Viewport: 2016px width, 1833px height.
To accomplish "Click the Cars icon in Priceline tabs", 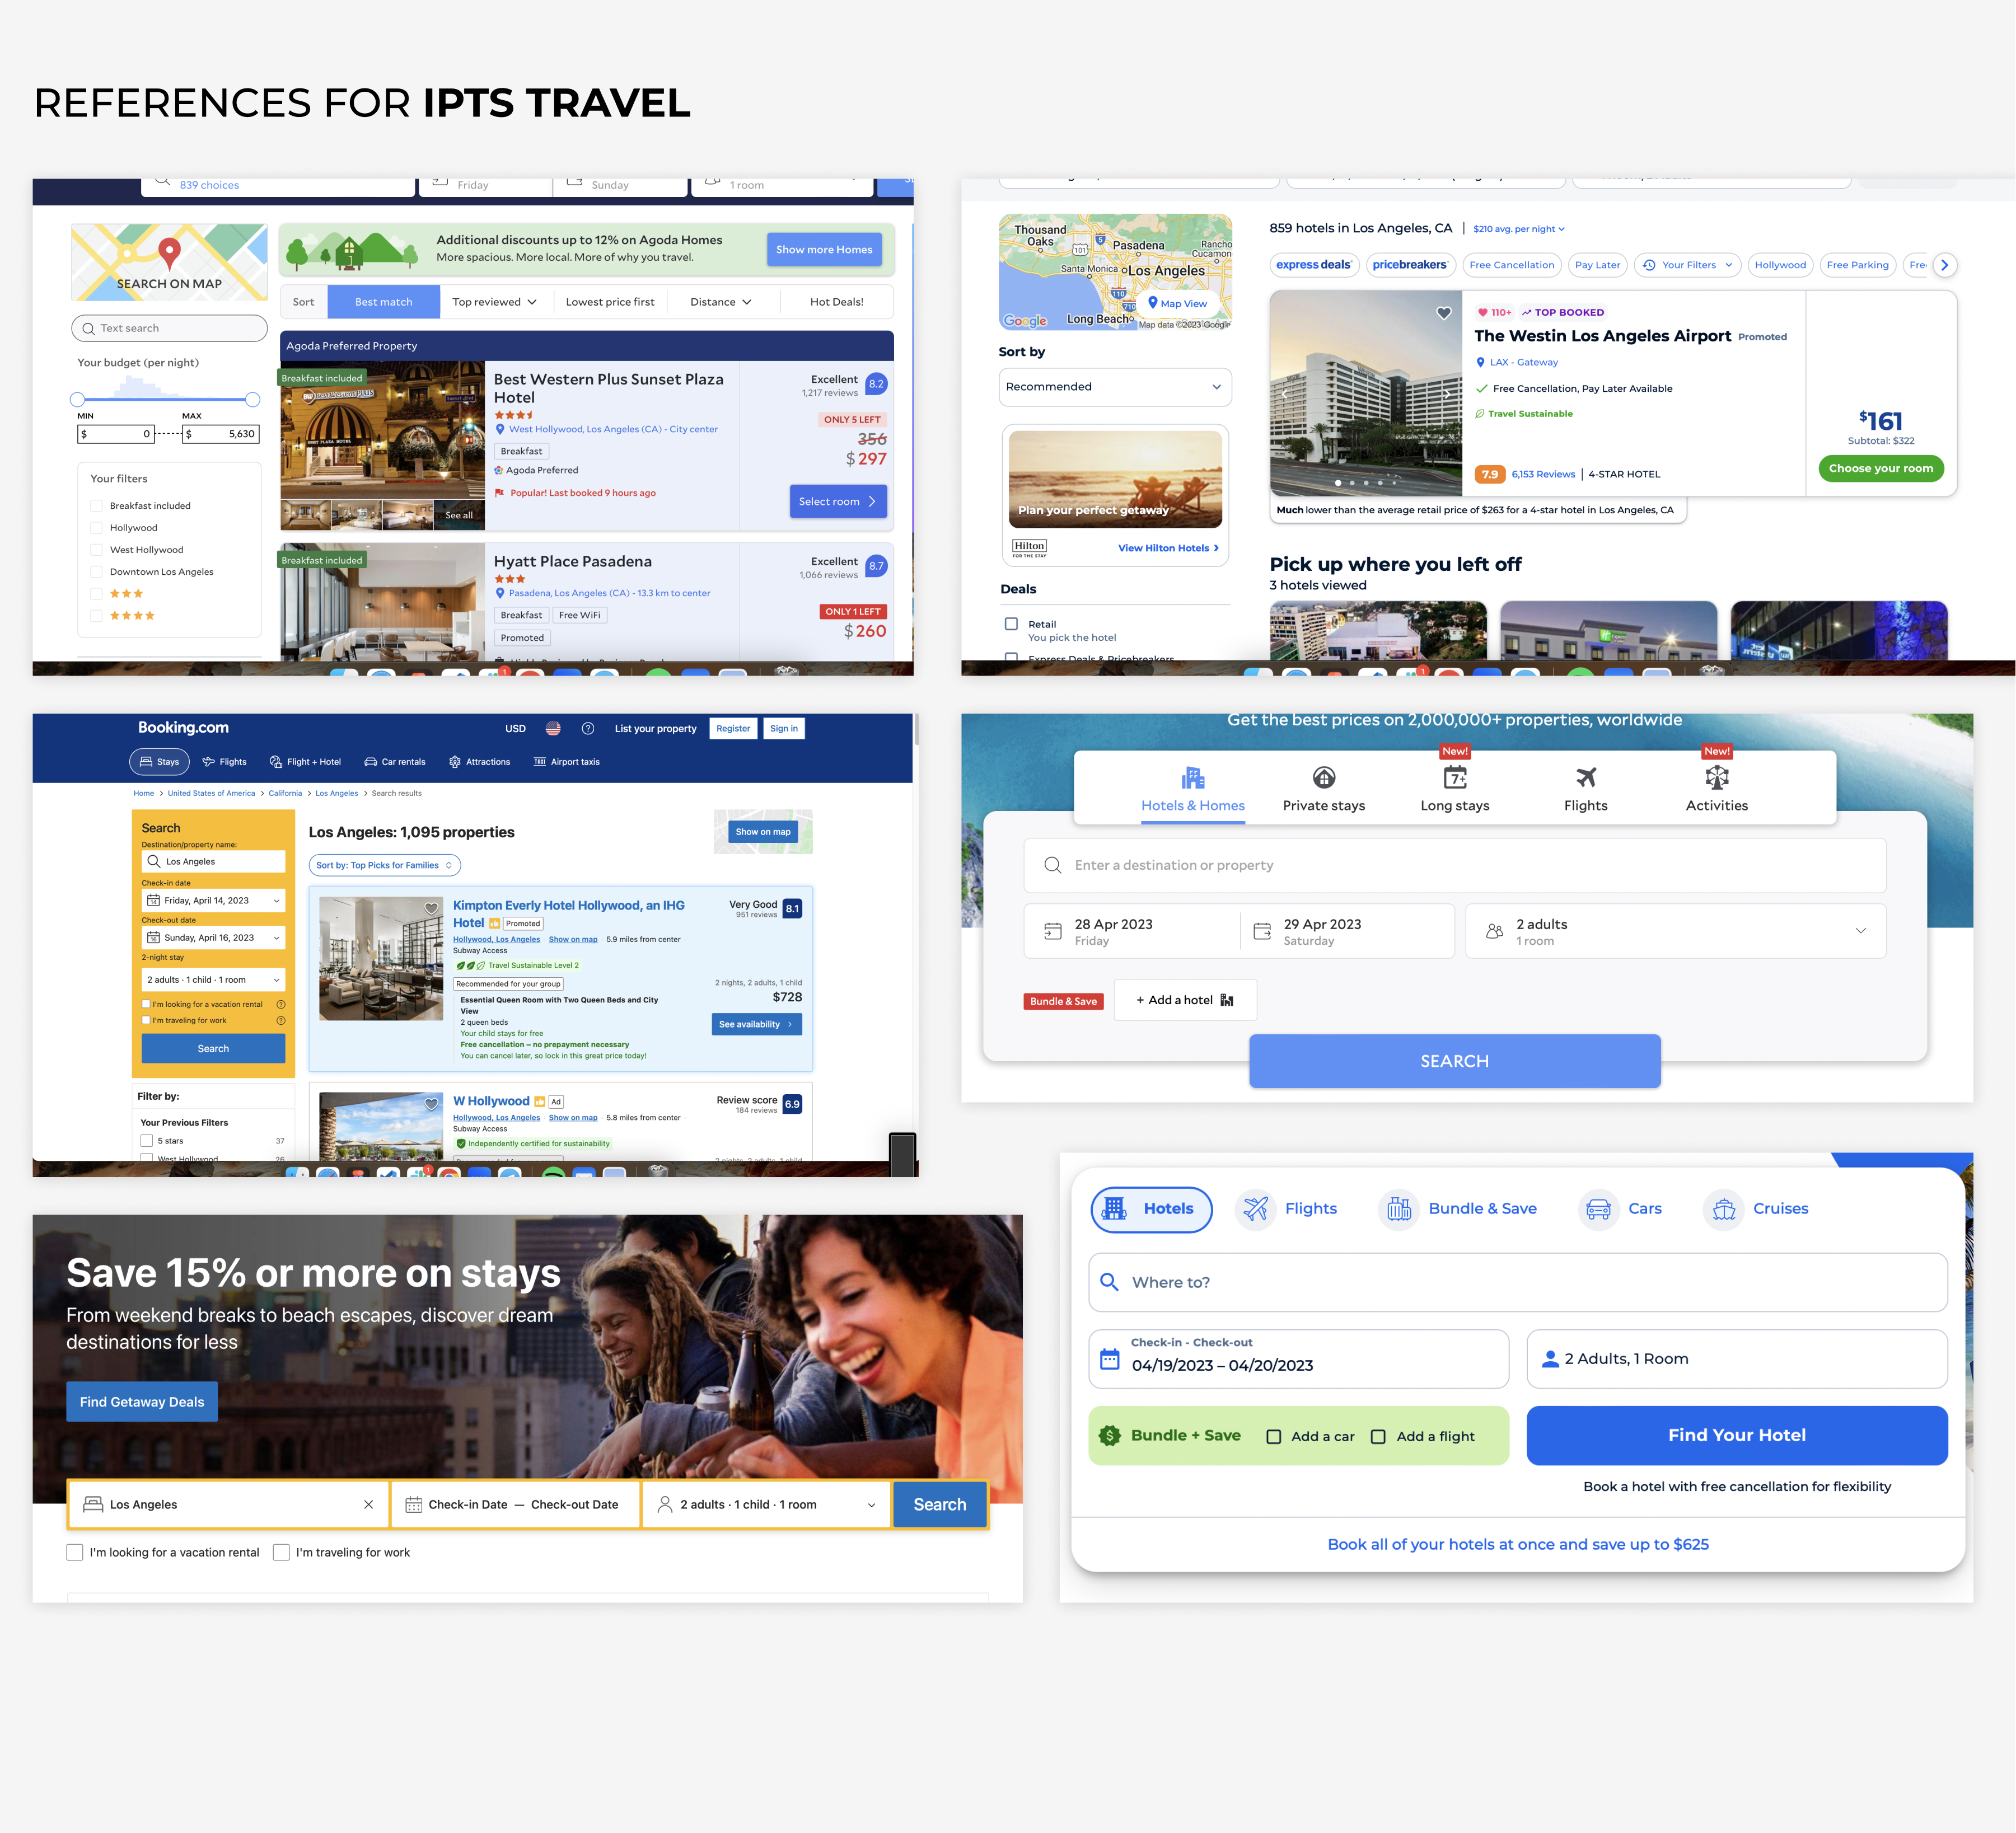I will pos(1598,1209).
